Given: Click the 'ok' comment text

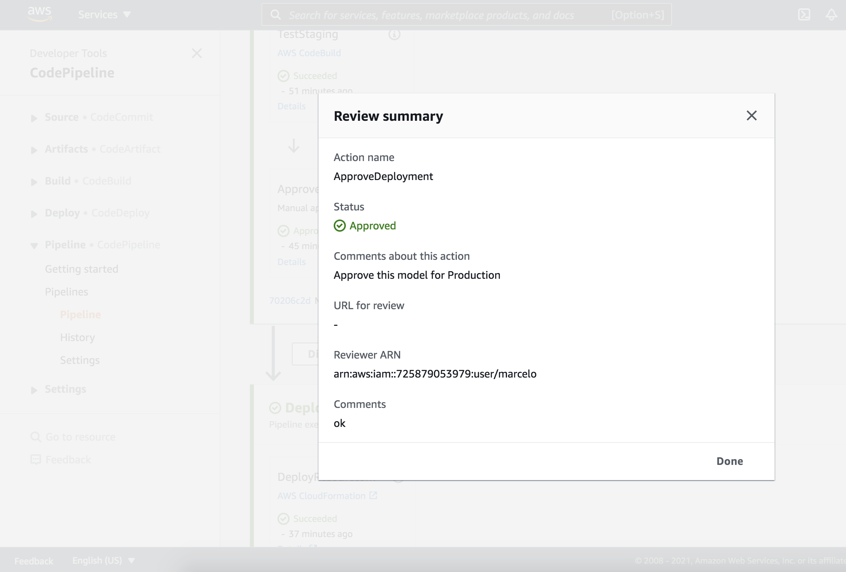Looking at the screenshot, I should [339, 423].
